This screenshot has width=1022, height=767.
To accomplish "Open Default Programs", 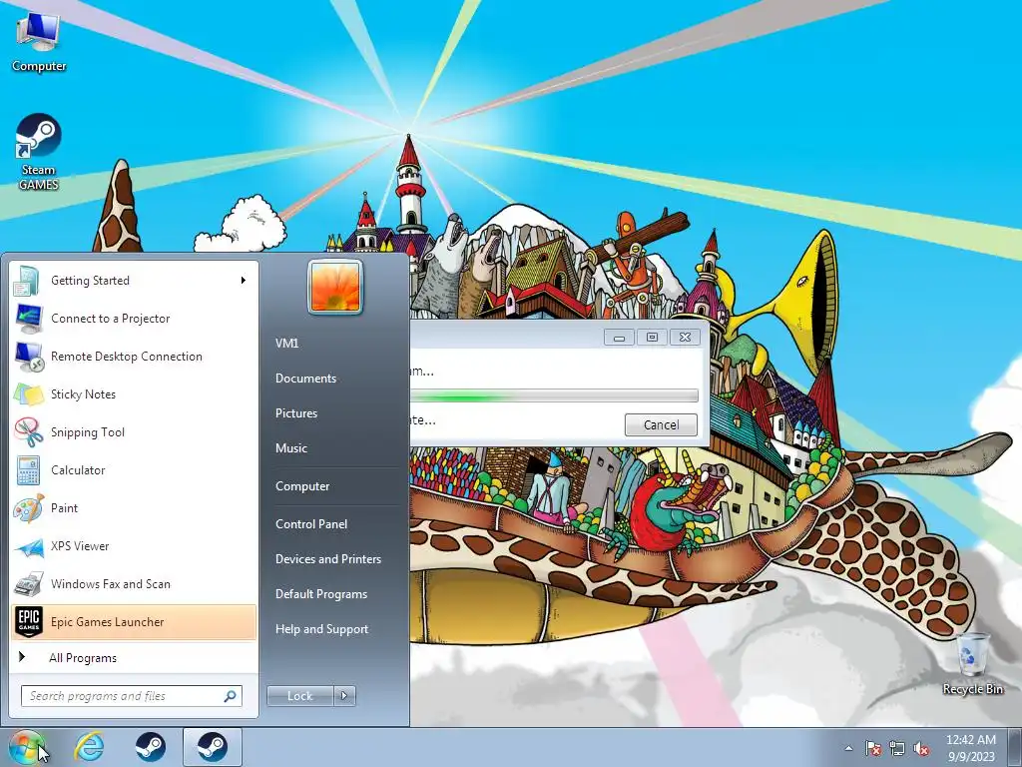I will (321, 594).
